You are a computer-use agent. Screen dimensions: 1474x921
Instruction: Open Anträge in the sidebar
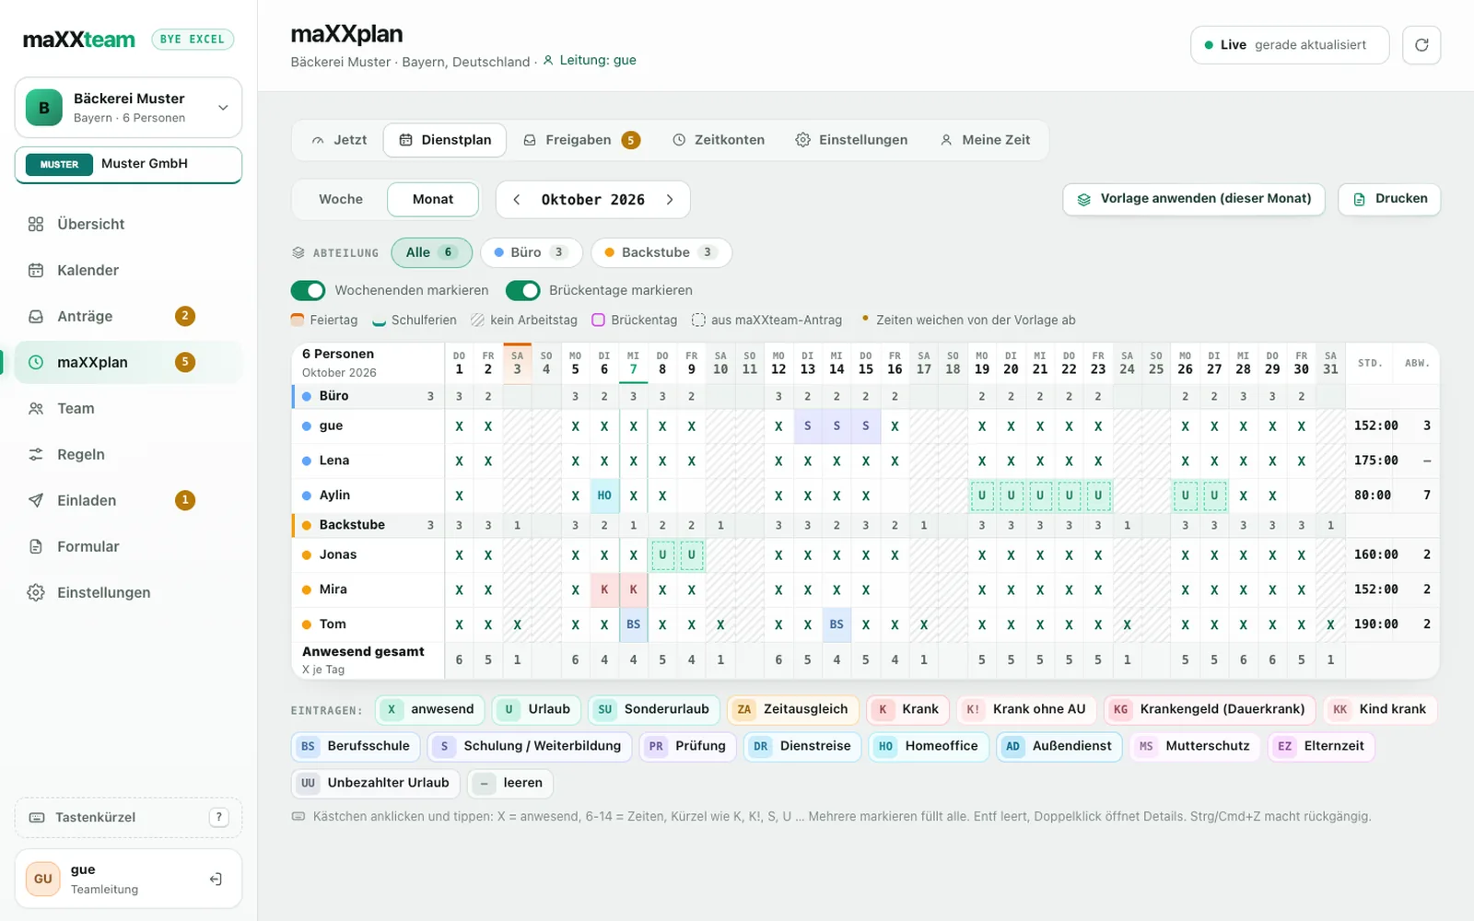pyautogui.click(x=129, y=316)
